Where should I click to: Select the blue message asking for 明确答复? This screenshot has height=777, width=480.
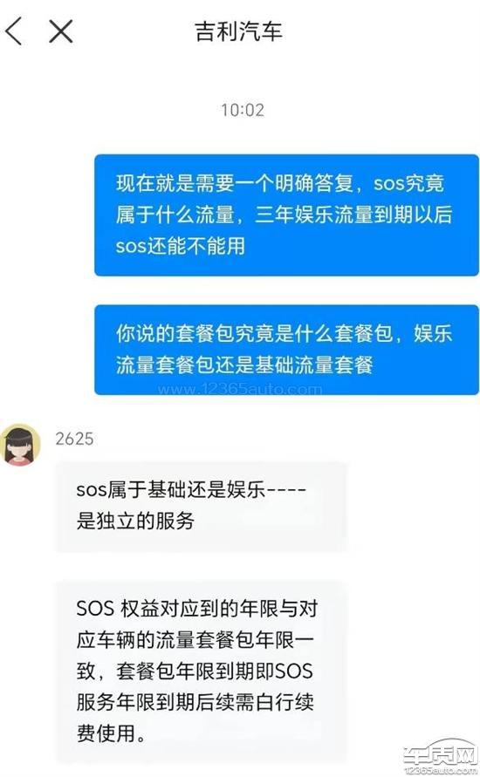tap(286, 215)
